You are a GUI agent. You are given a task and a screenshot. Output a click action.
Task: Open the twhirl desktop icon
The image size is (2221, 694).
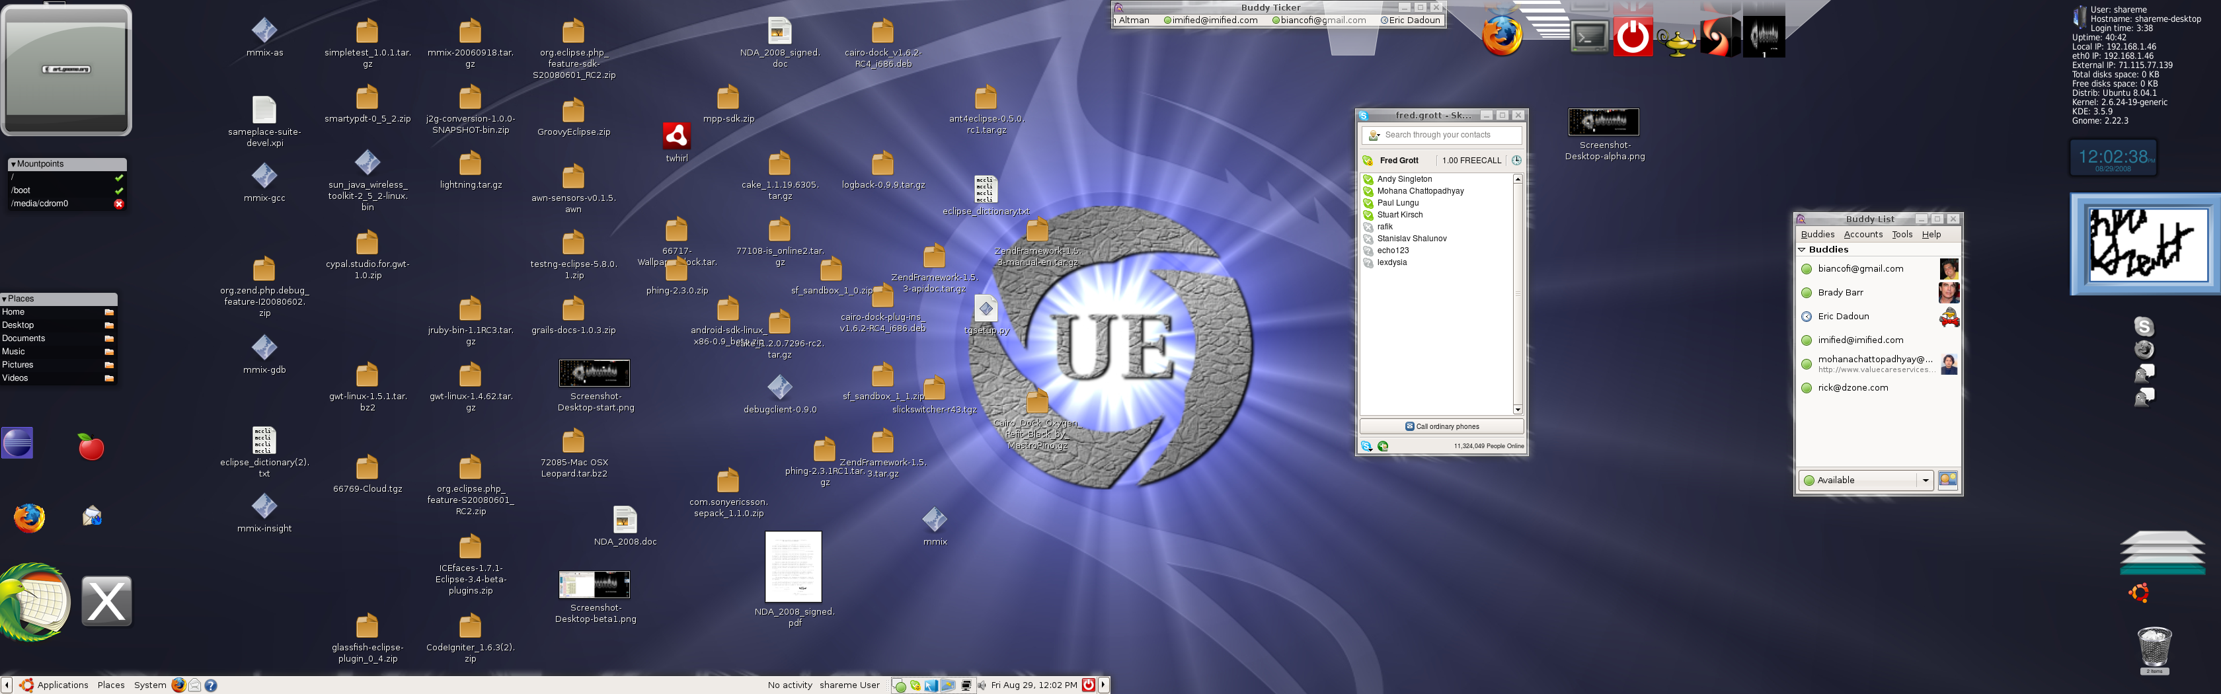pos(677,136)
